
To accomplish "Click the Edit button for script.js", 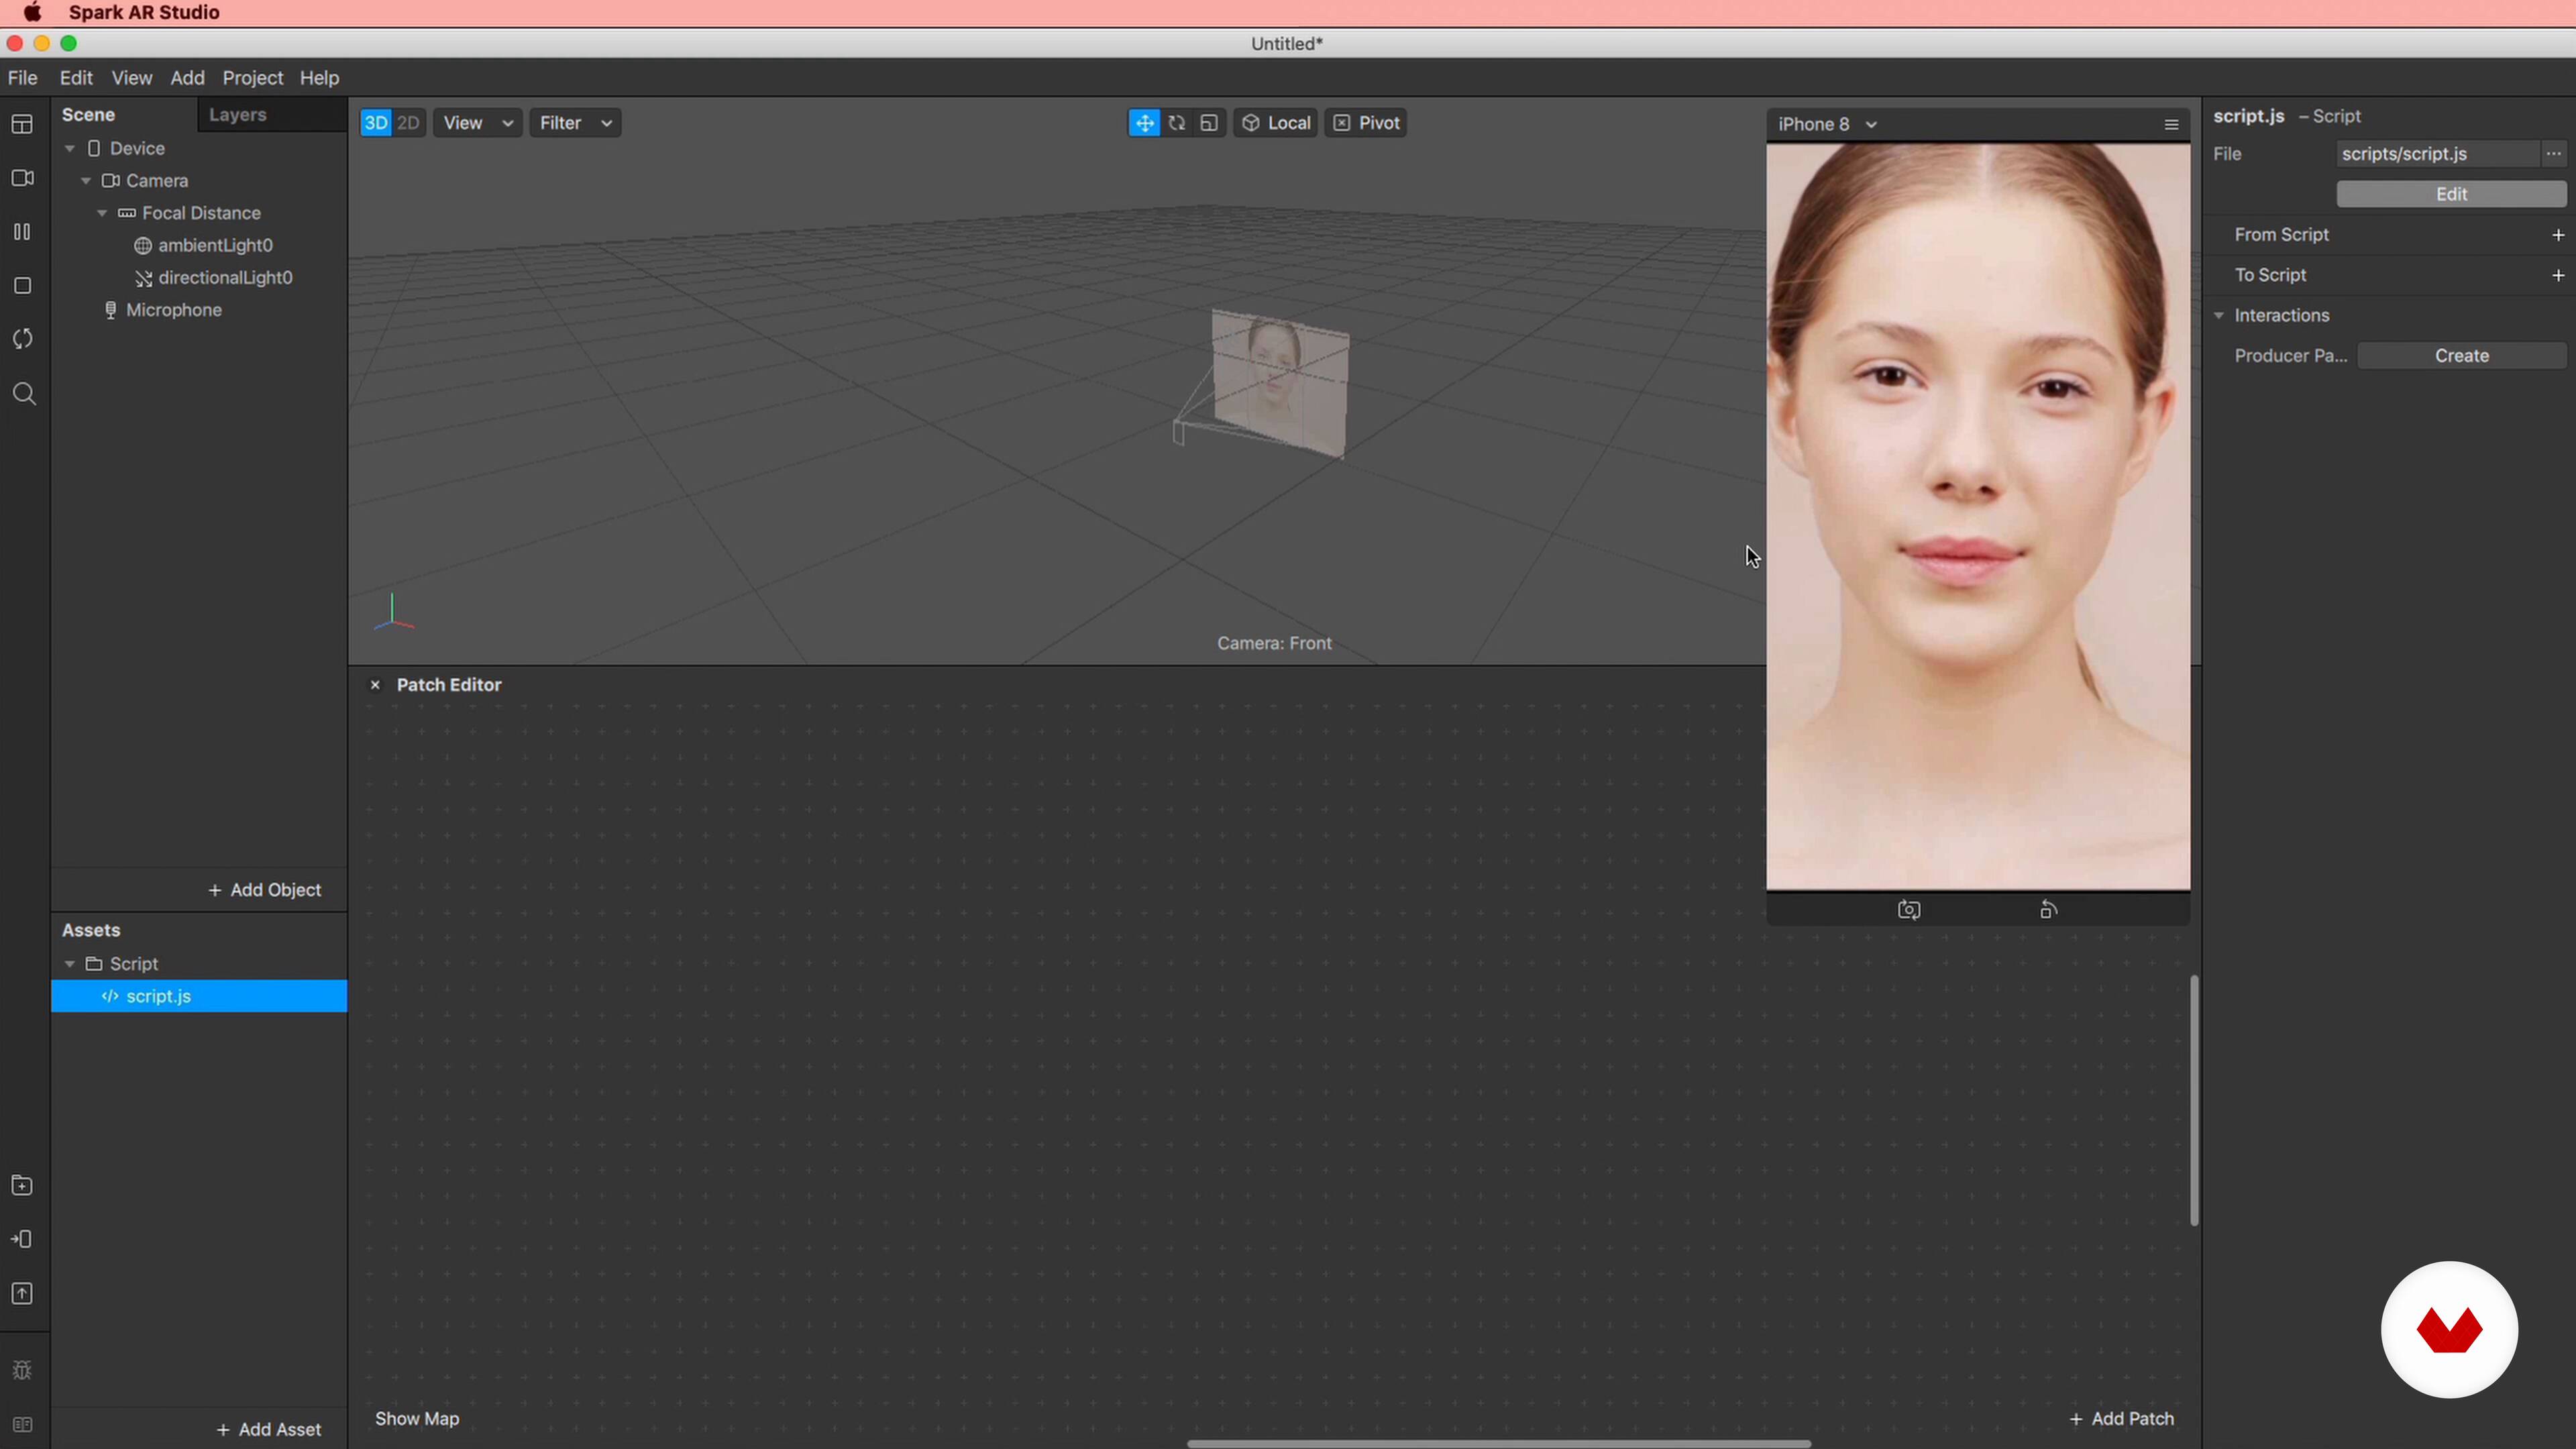I will pos(2450,194).
